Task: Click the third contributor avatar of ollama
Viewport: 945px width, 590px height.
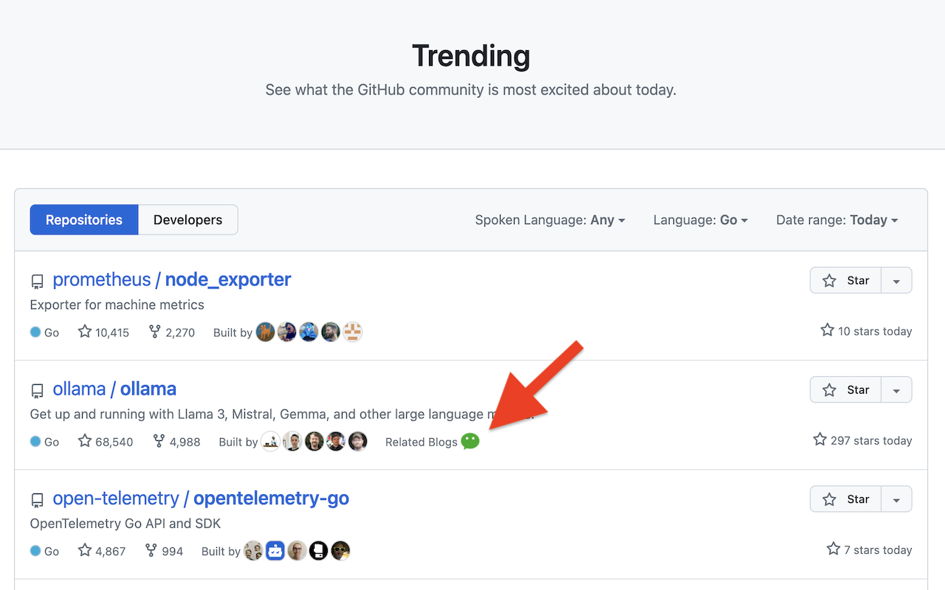Action: (x=315, y=441)
